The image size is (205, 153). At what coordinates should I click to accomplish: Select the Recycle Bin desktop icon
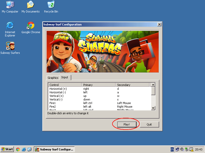click(x=51, y=7)
